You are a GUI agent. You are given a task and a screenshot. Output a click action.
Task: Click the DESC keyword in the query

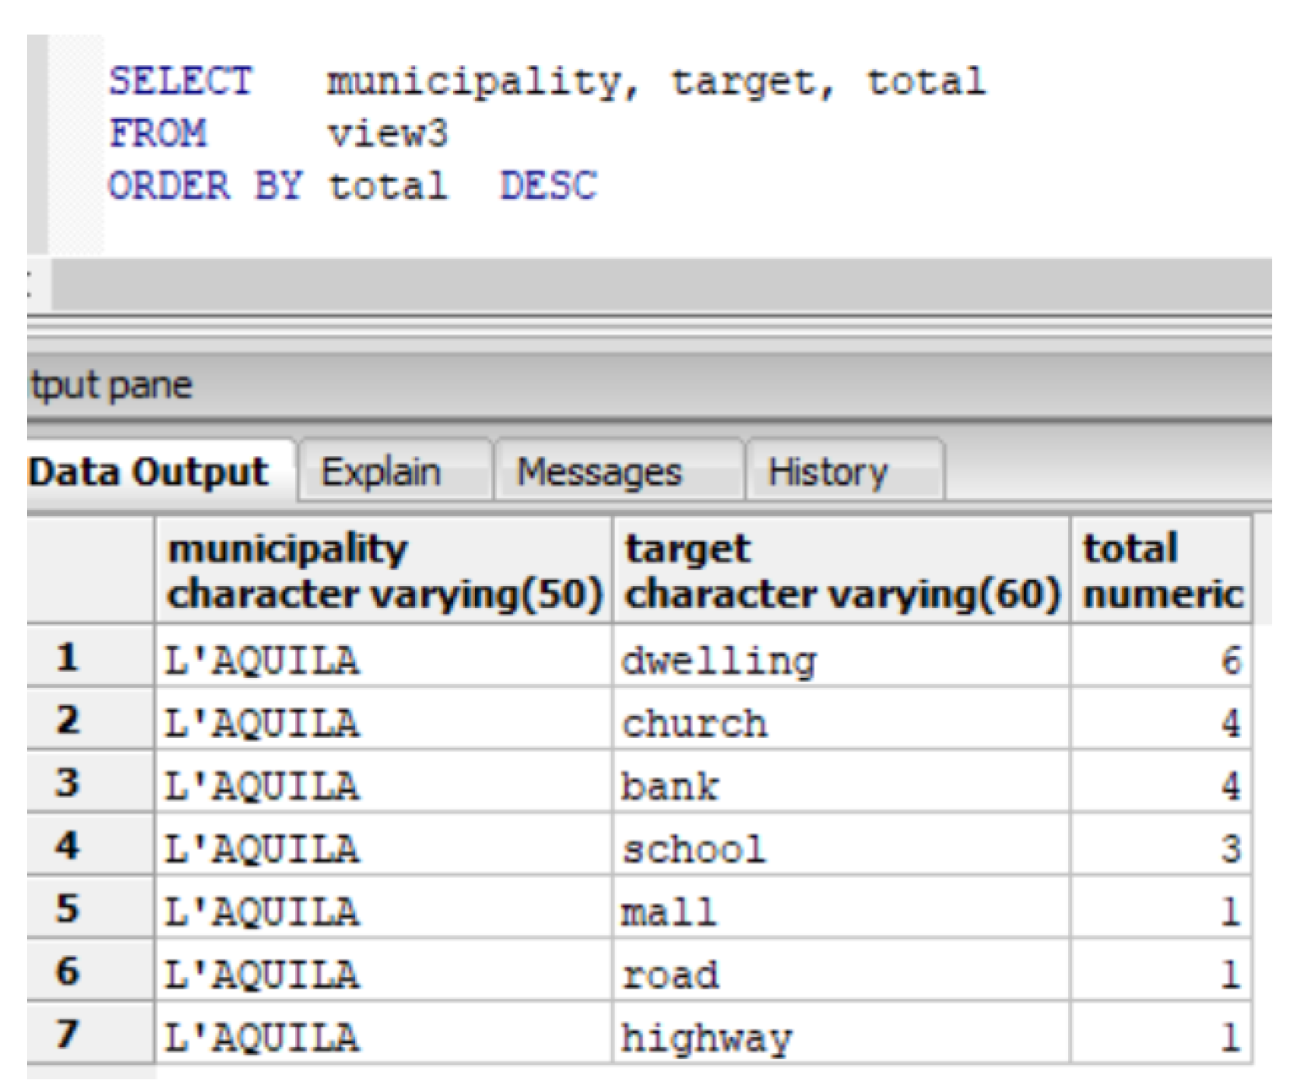(548, 186)
